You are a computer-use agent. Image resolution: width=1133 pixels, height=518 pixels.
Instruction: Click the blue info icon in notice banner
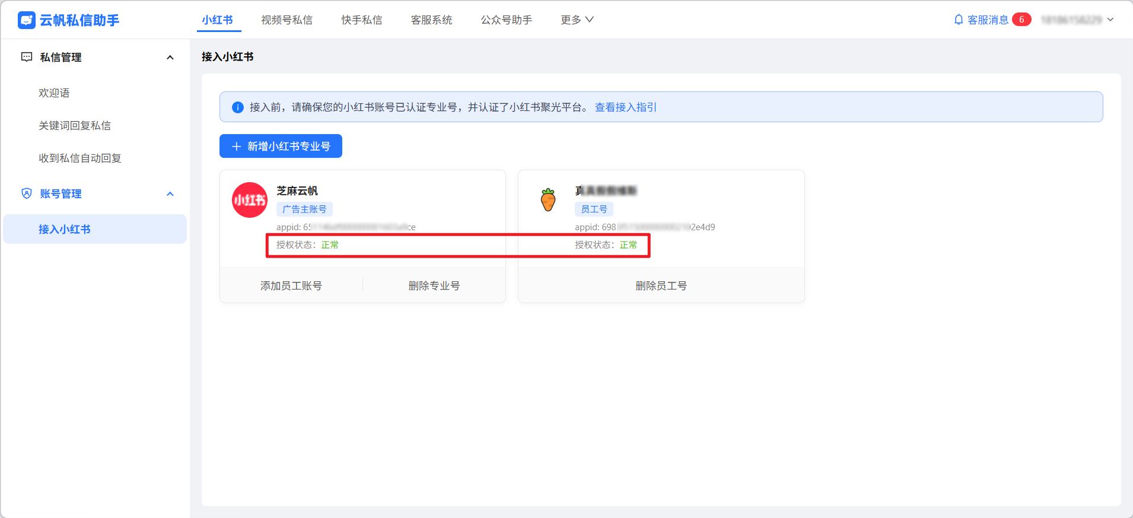(x=238, y=107)
